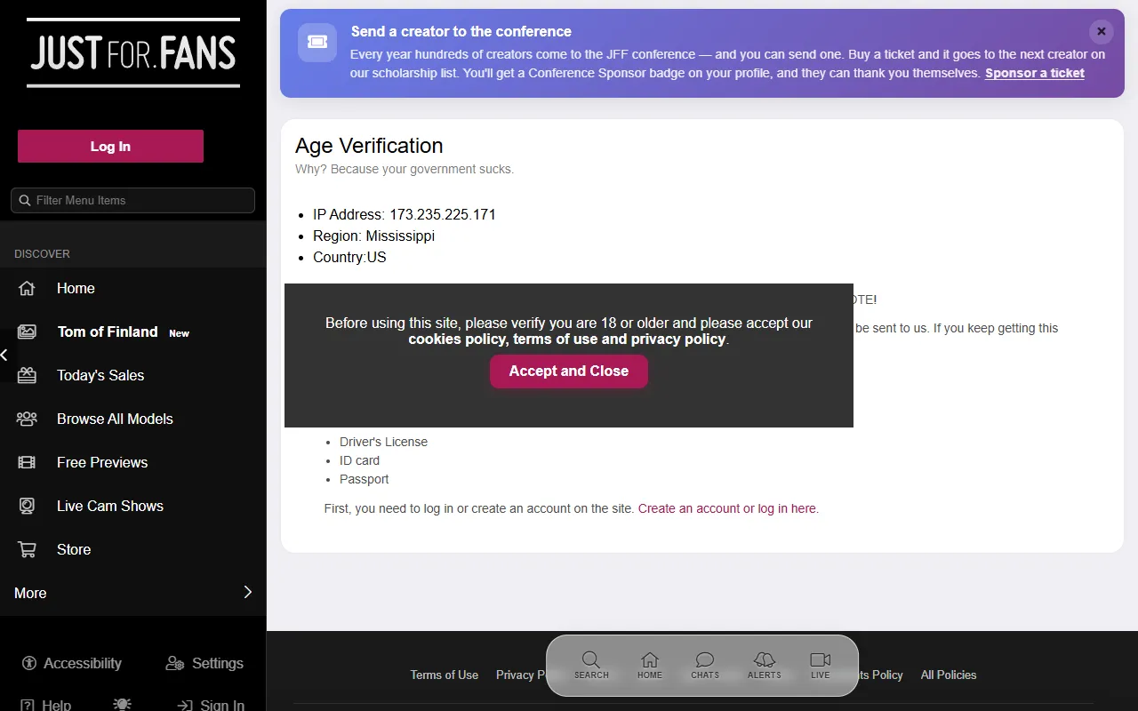Screen dimensions: 1138x711
Task: Open the Terms of Use footer link
Action: pyautogui.click(x=445, y=675)
